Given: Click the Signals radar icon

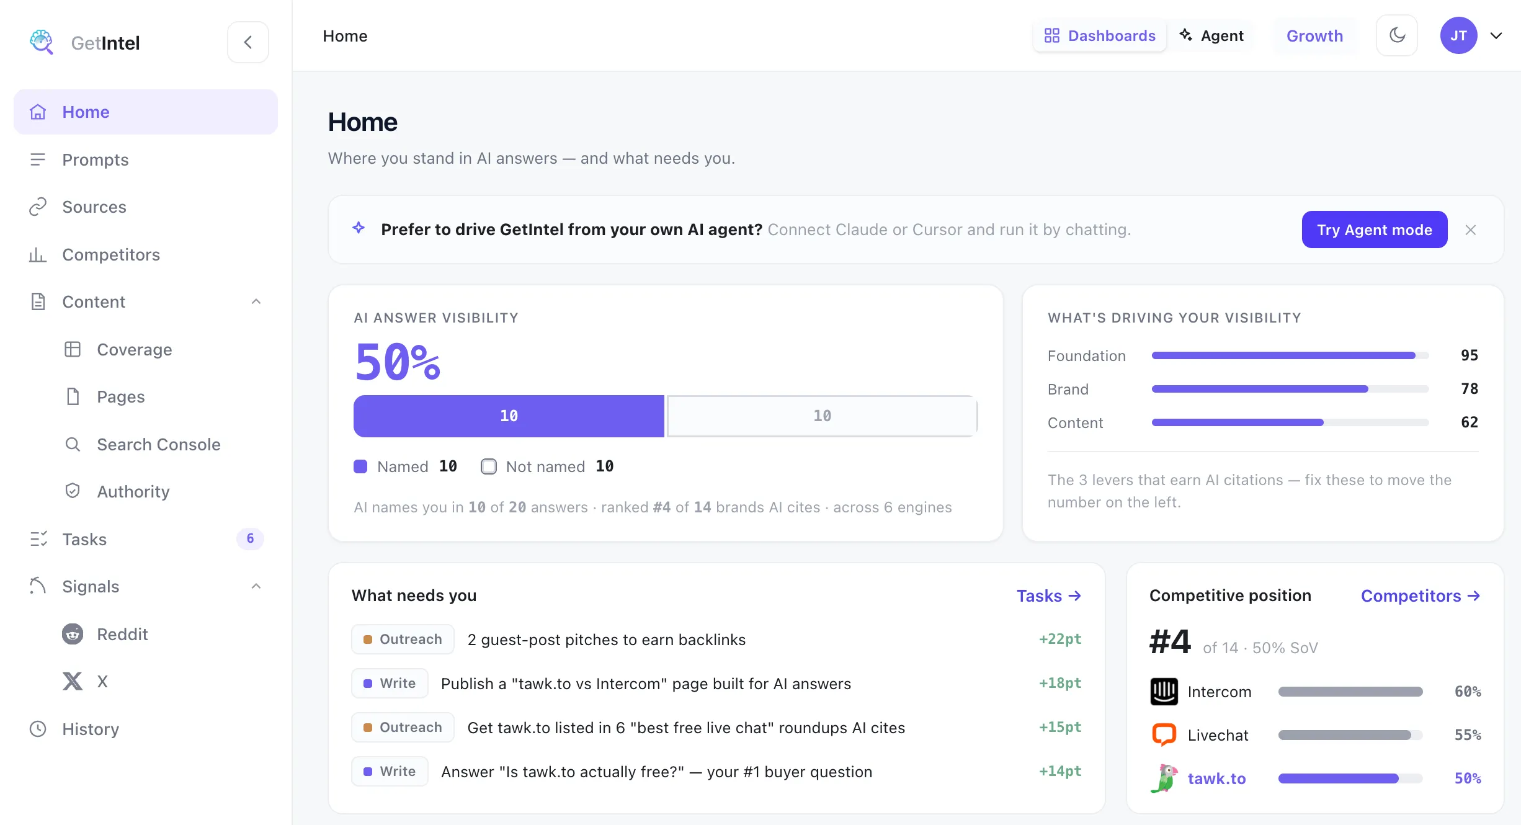Looking at the screenshot, I should coord(38,586).
